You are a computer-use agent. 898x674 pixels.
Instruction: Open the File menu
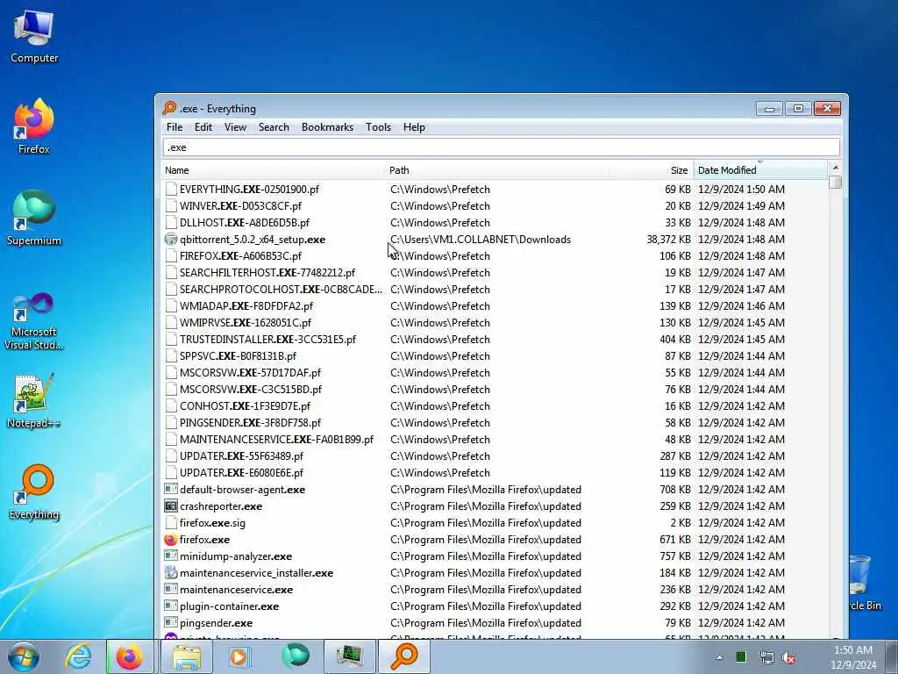[x=175, y=127]
